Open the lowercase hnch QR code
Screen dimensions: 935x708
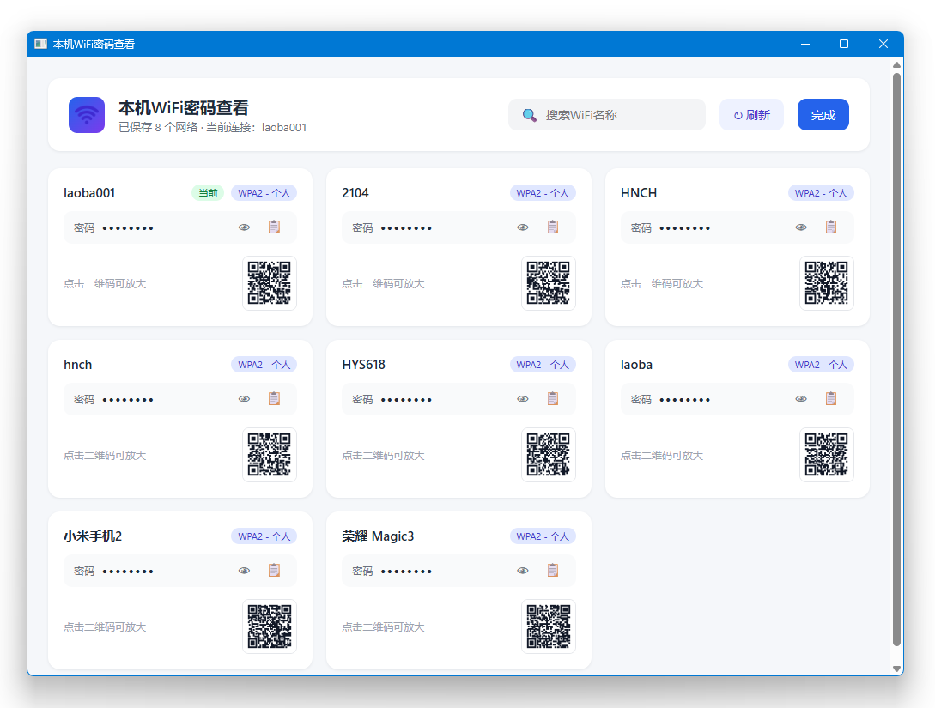pyautogui.click(x=270, y=455)
